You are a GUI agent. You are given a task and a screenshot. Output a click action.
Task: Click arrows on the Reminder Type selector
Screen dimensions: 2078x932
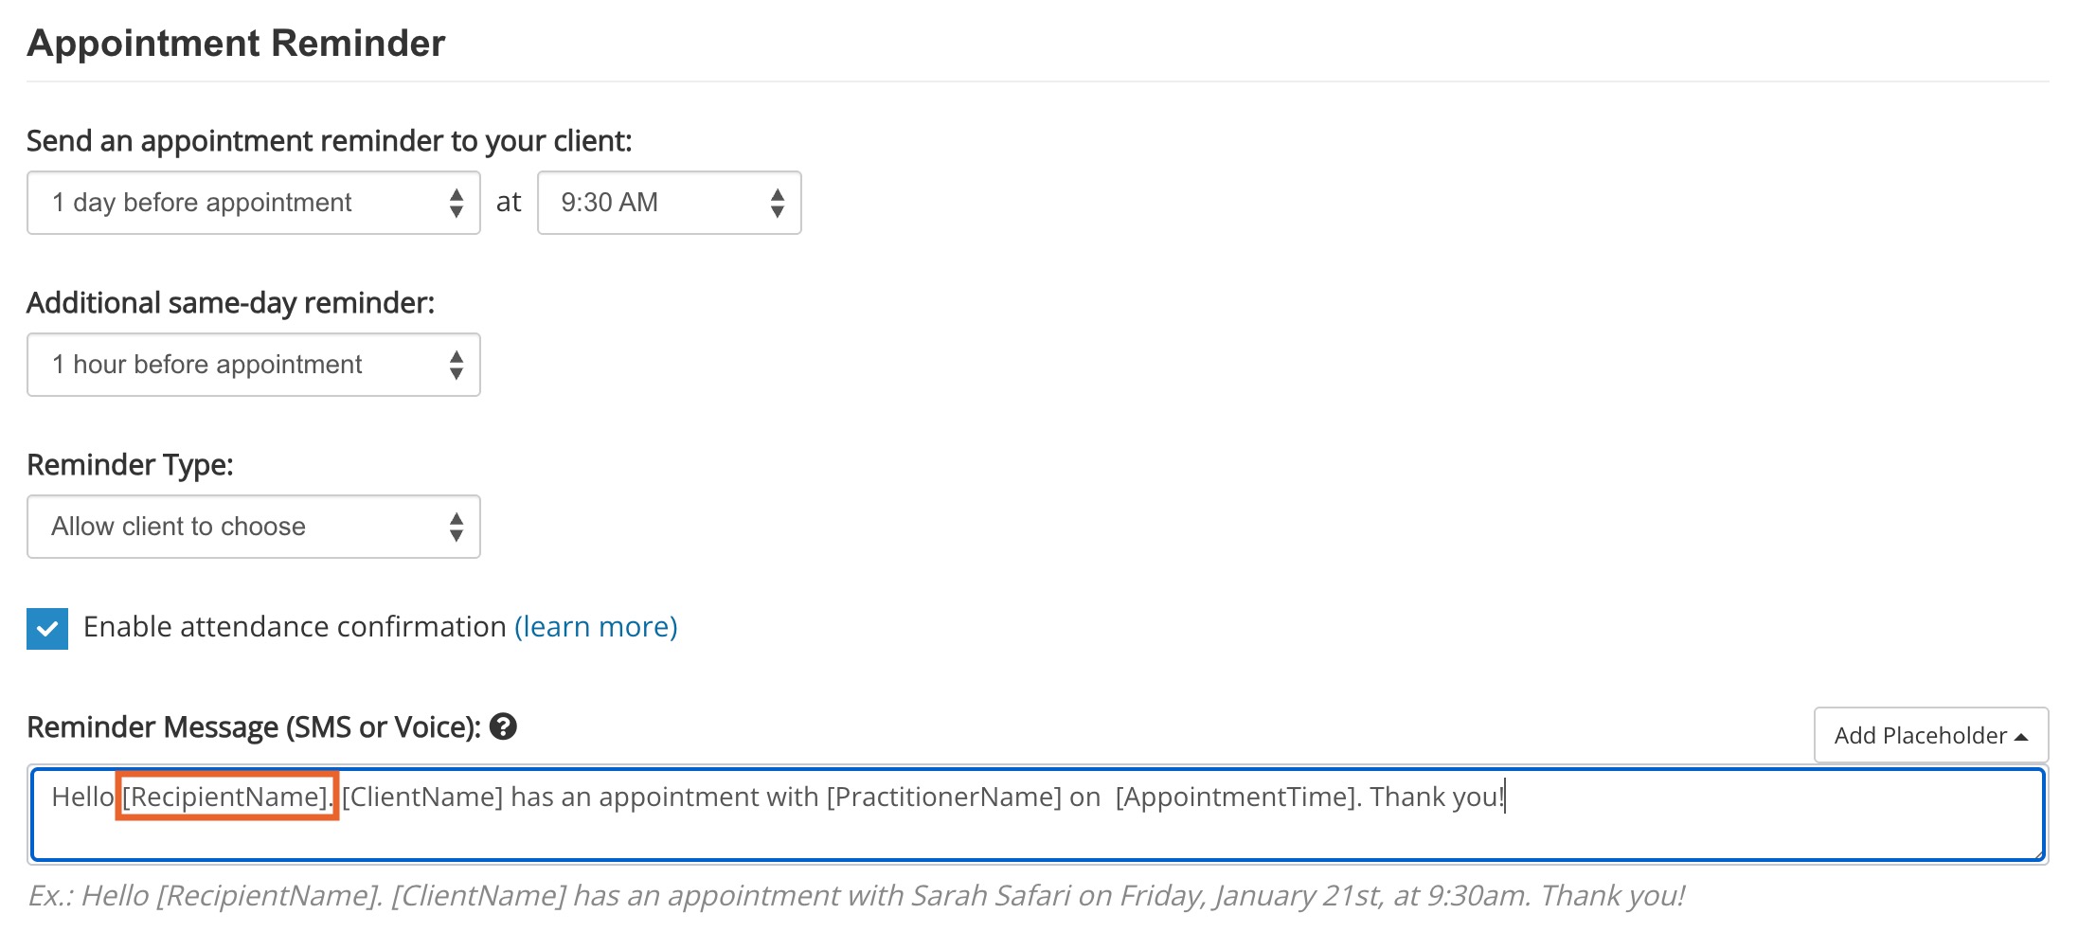coord(457,527)
